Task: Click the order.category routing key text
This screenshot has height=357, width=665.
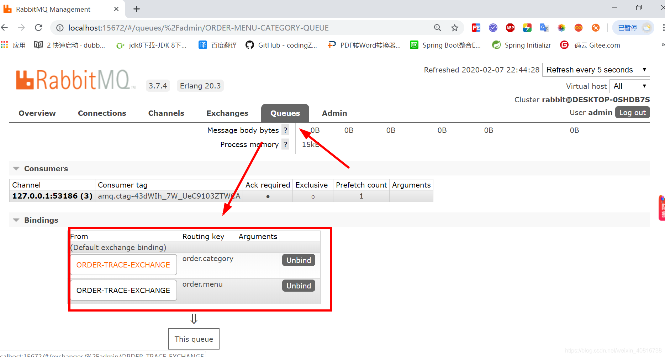Action: [x=208, y=259]
